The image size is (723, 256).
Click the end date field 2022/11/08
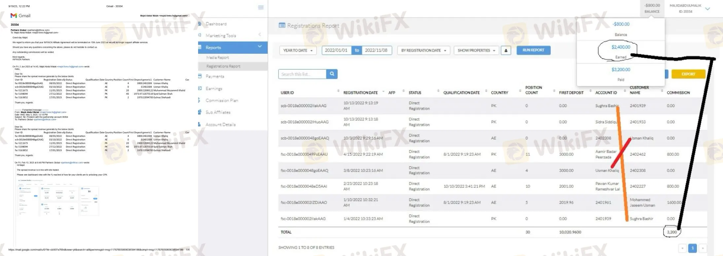(376, 50)
